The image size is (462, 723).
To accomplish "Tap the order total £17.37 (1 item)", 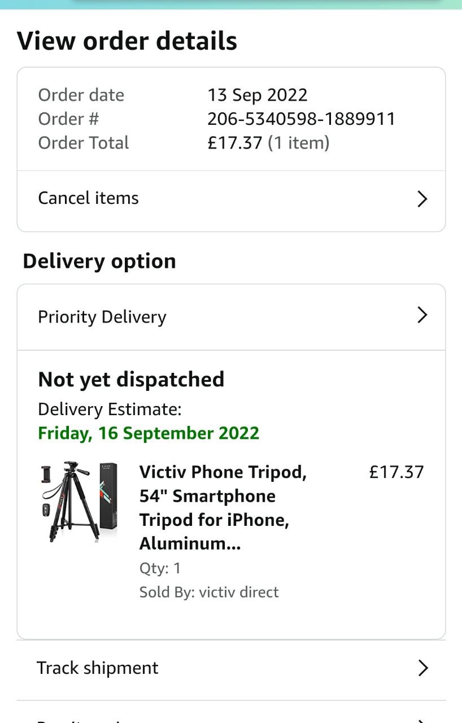I will pos(268,143).
